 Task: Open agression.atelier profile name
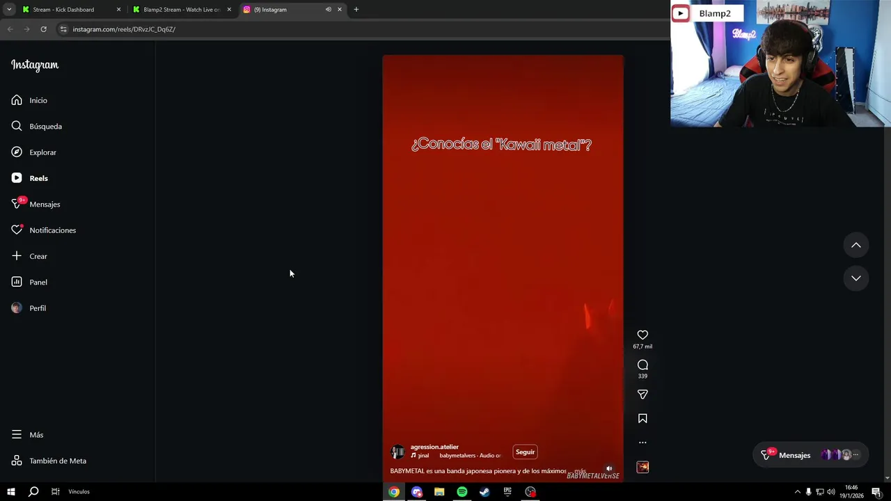tap(434, 447)
